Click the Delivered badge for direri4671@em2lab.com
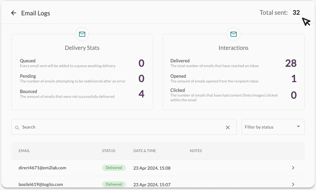316x190 pixels. 114,168
